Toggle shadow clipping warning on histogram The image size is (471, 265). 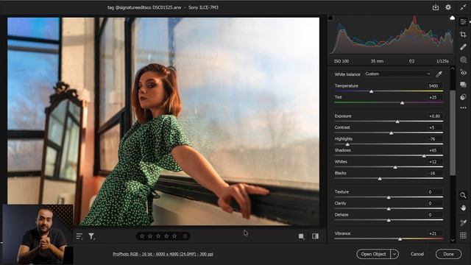point(330,18)
